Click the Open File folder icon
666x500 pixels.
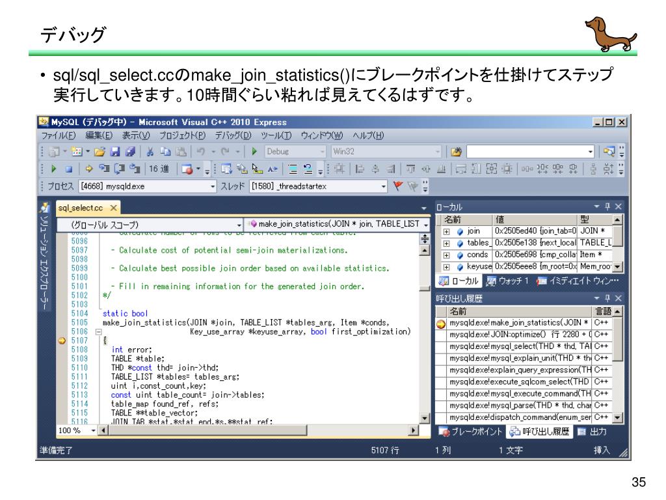coord(100,151)
